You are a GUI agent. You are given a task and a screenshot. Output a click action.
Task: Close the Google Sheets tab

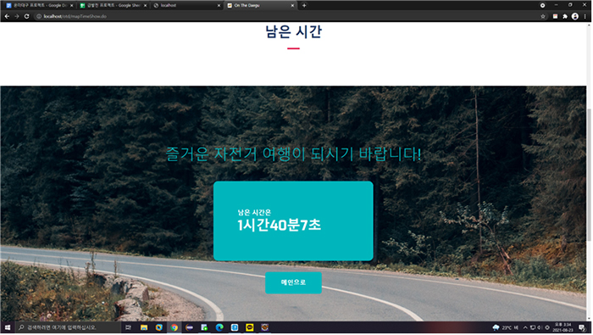(145, 5)
